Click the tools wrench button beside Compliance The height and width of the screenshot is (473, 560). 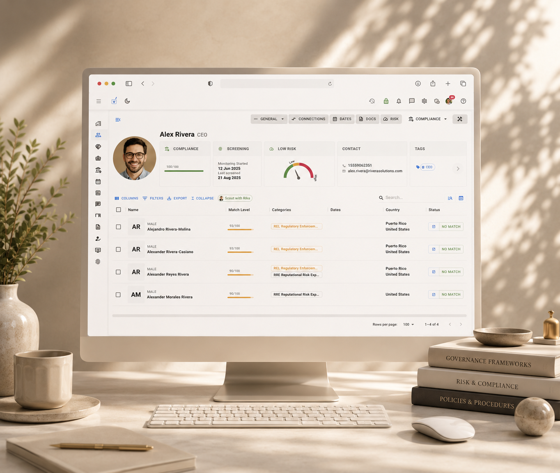pos(460,119)
